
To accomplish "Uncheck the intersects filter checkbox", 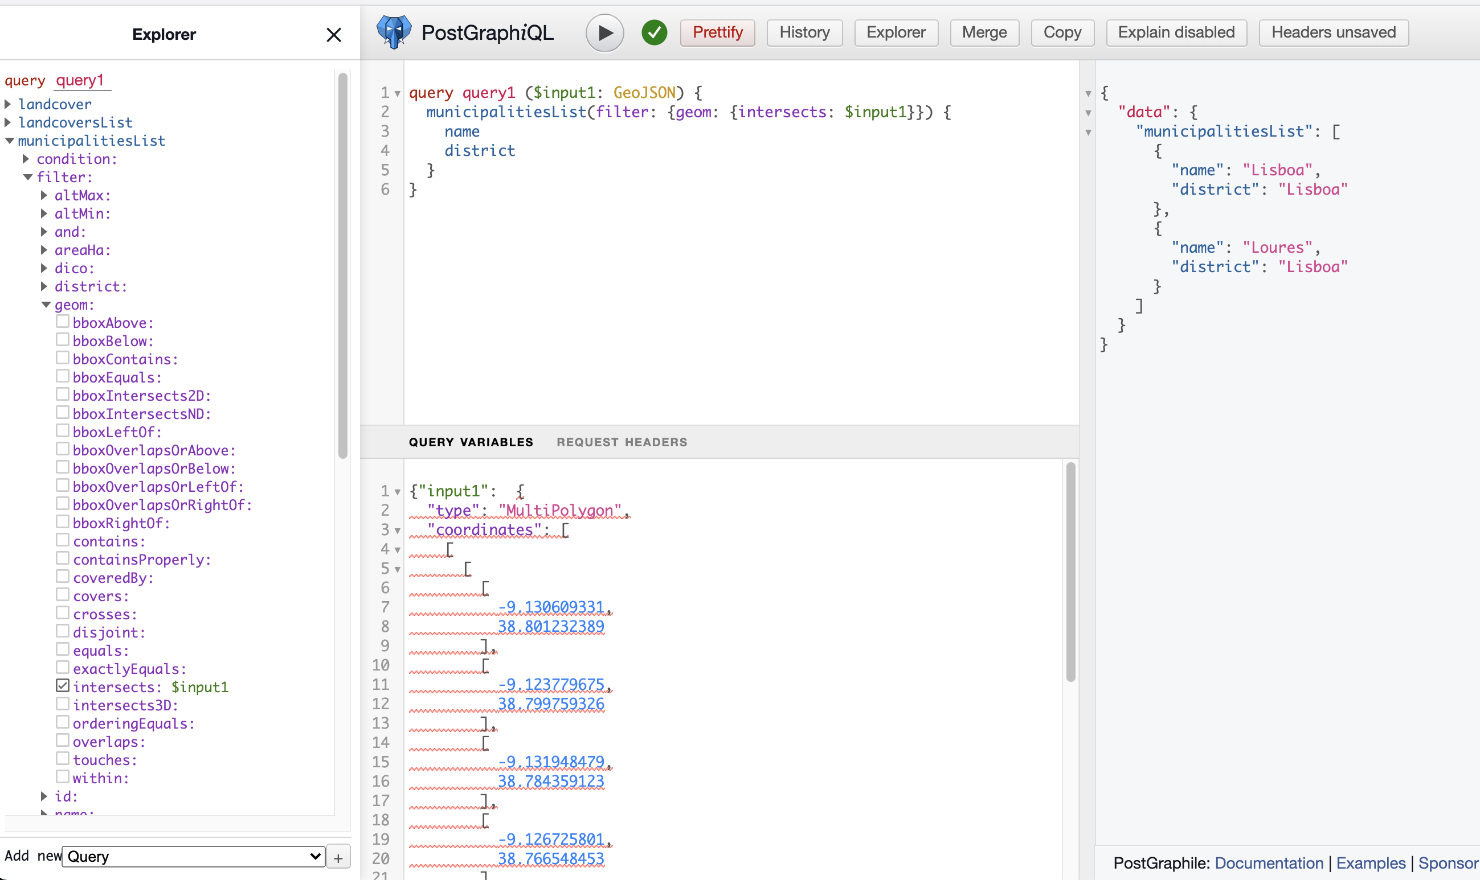I will 63,685.
